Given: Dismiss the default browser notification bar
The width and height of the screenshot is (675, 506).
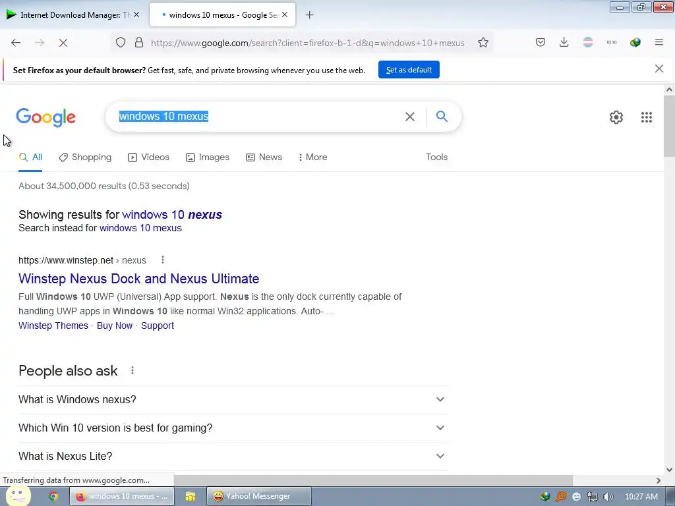Looking at the screenshot, I should (x=659, y=69).
